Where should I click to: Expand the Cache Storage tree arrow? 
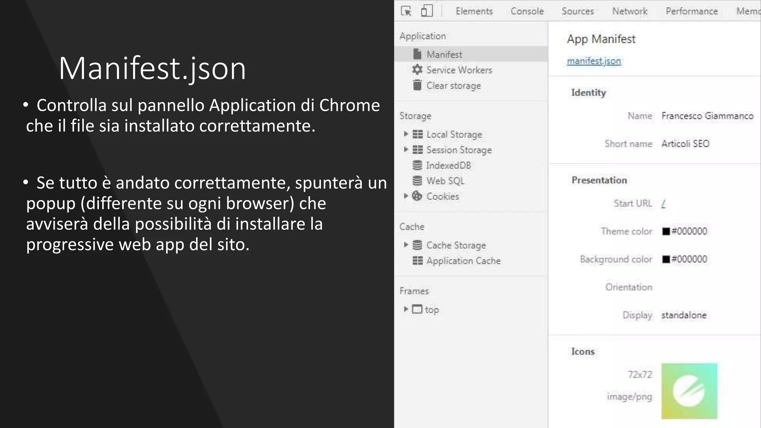(406, 244)
